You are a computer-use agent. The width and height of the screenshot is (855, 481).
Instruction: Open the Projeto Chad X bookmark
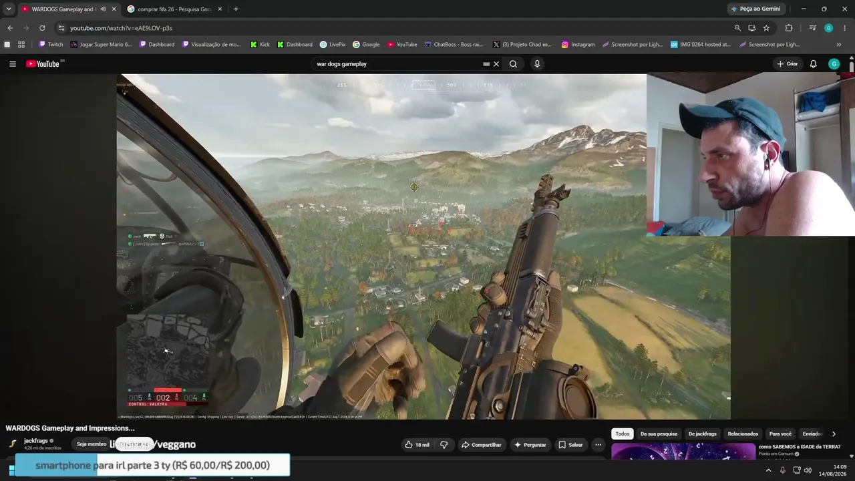tap(522, 45)
